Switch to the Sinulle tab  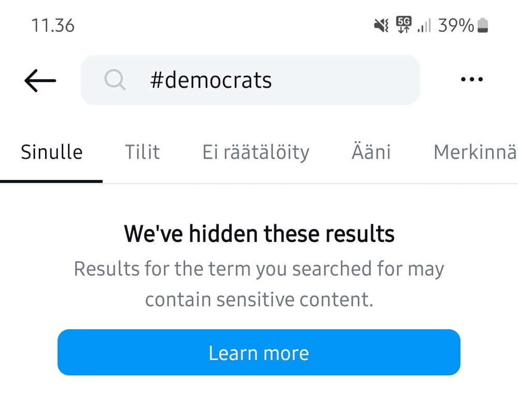[52, 152]
